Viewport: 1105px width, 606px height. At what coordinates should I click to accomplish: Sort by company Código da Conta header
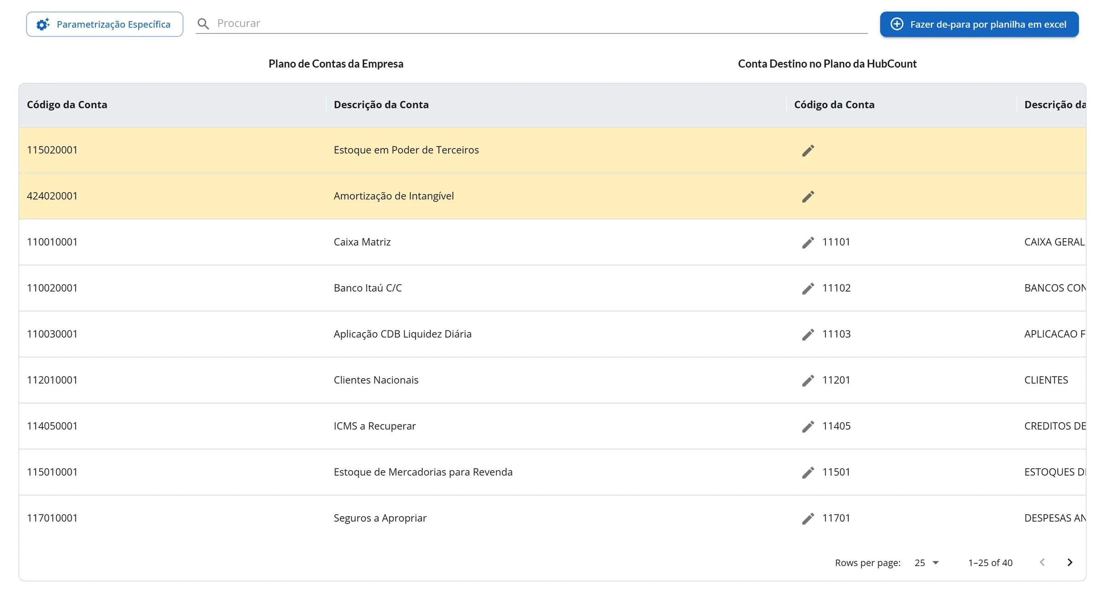click(x=67, y=104)
